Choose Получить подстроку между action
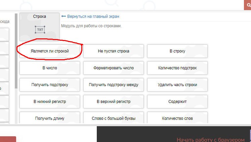251x142 pixels. click(x=114, y=85)
